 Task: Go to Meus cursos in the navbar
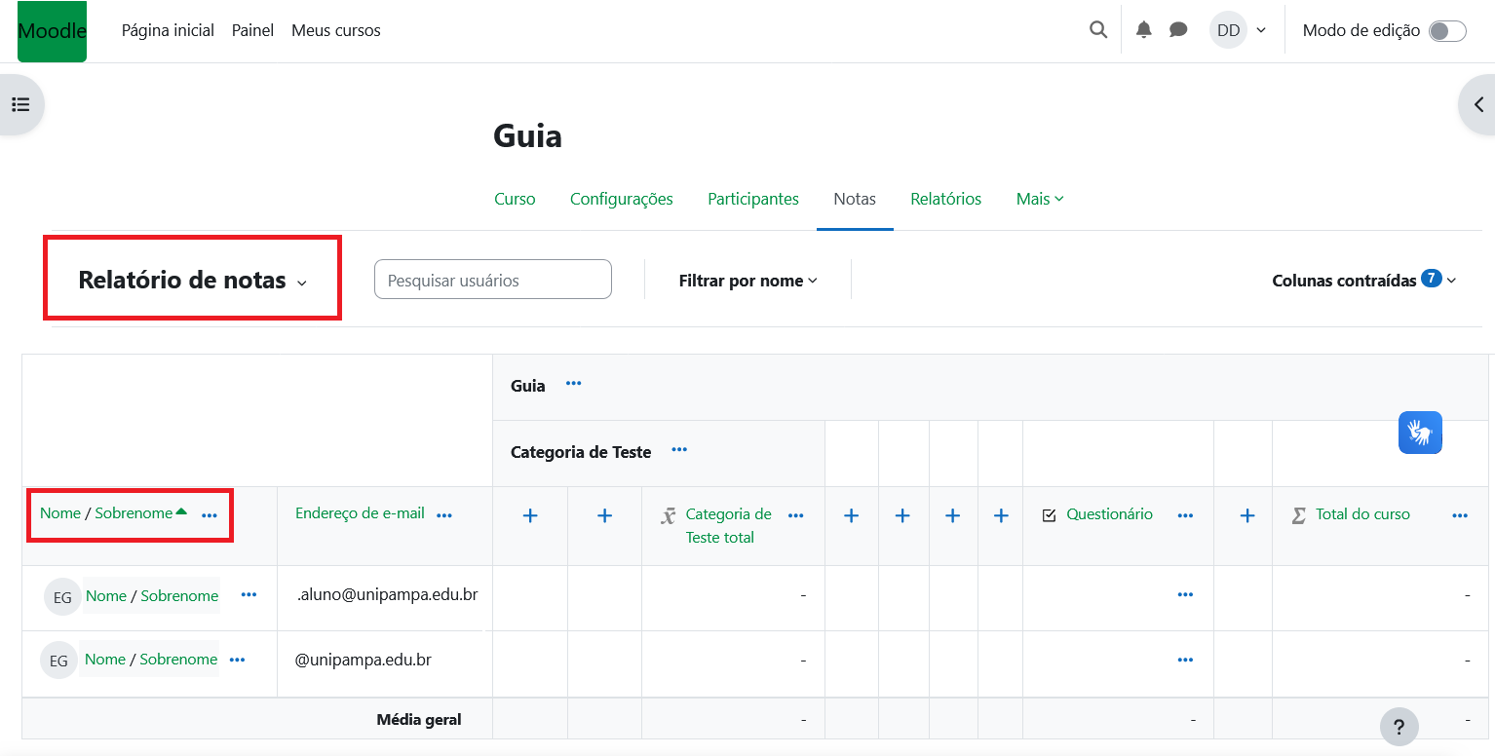tap(335, 30)
